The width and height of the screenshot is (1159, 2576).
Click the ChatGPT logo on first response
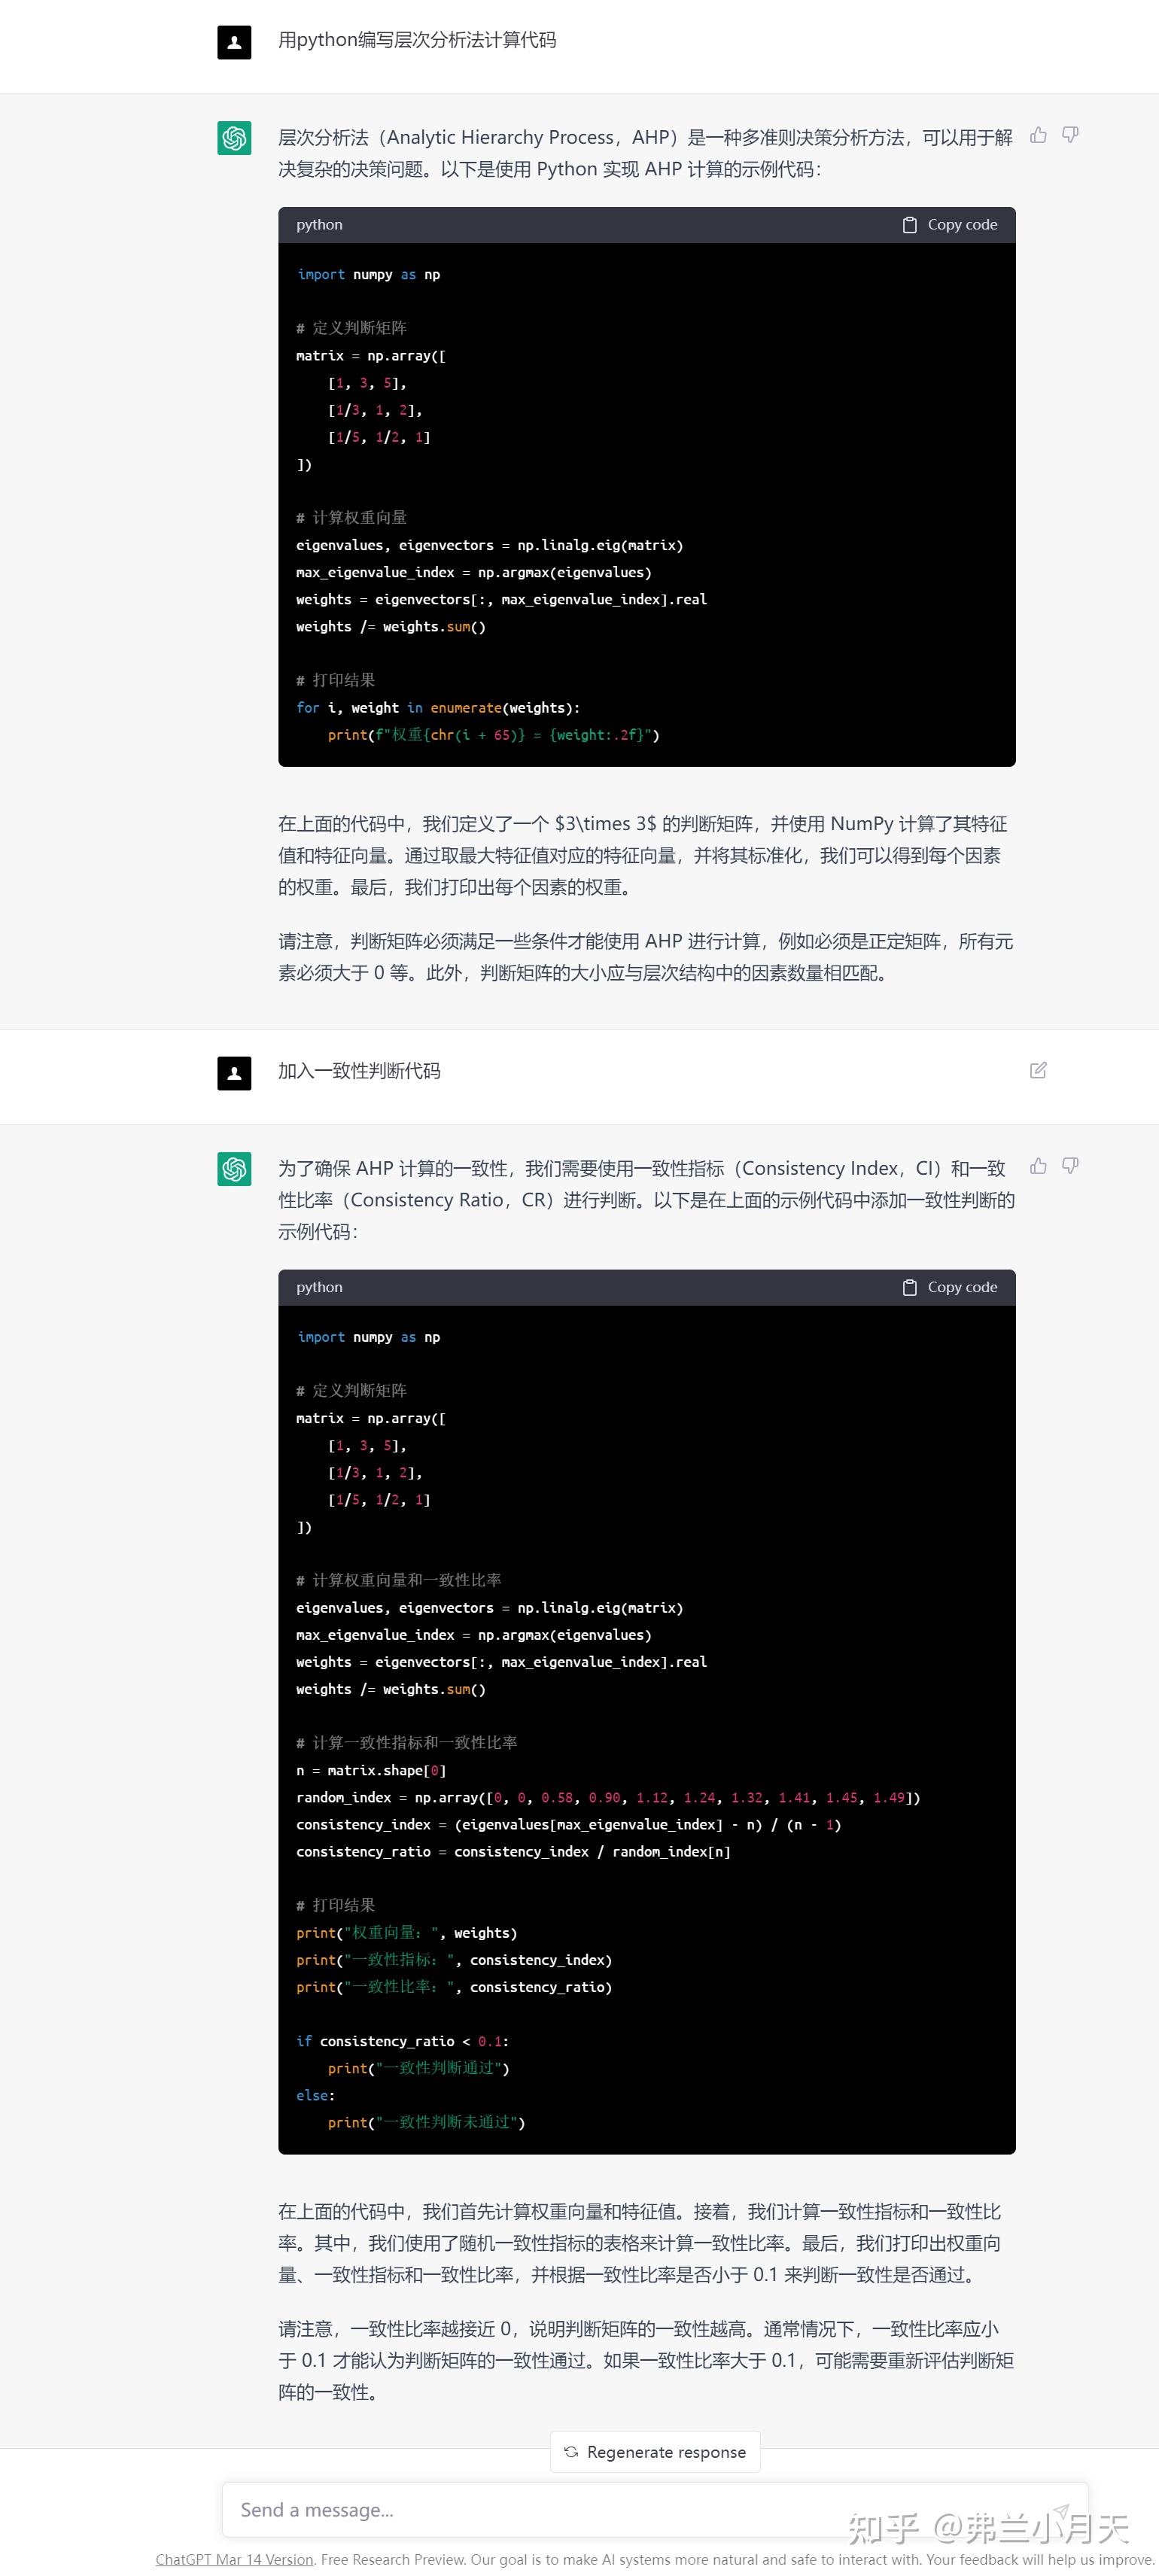pos(234,138)
